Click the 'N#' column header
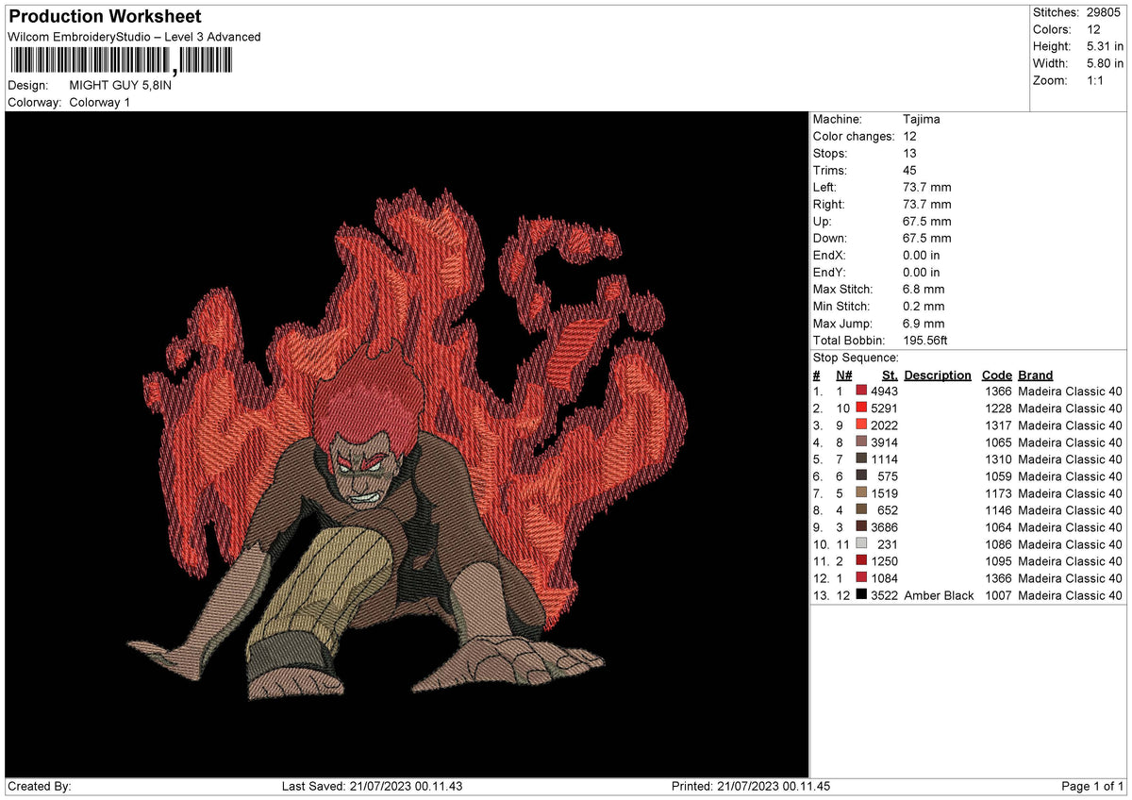Image resolution: width=1132 pixels, height=800 pixels. 844,375
